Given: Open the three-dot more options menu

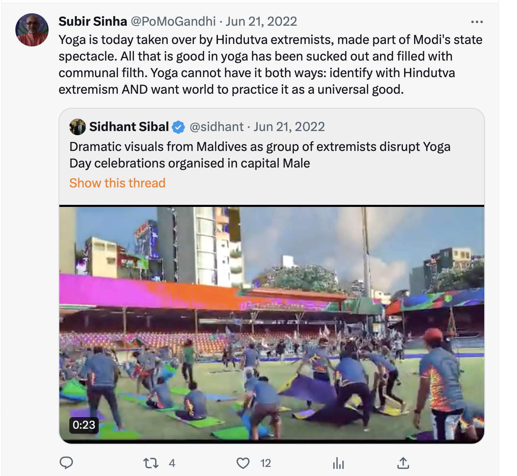Looking at the screenshot, I should [x=477, y=22].
